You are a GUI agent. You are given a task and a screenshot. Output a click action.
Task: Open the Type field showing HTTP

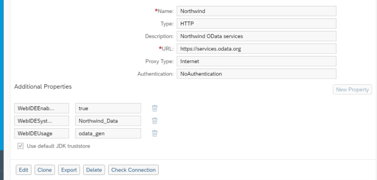(x=256, y=24)
